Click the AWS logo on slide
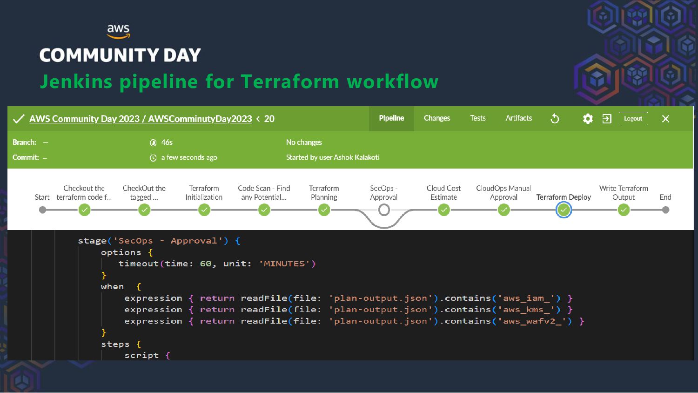Viewport: 698px width, 393px height. [x=118, y=31]
